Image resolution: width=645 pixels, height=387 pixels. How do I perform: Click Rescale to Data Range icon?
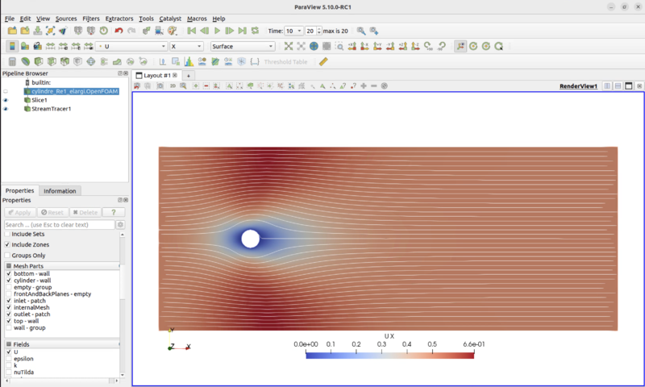(x=50, y=46)
